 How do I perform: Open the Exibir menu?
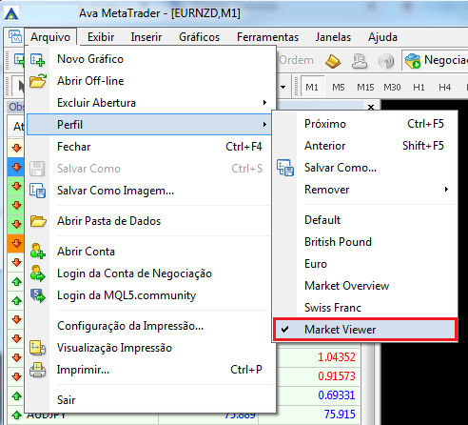click(101, 37)
